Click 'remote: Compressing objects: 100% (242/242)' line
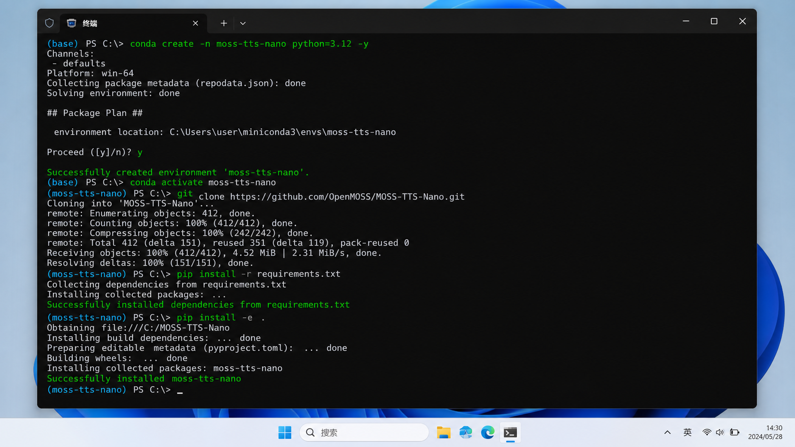The width and height of the screenshot is (795, 447). point(180,233)
